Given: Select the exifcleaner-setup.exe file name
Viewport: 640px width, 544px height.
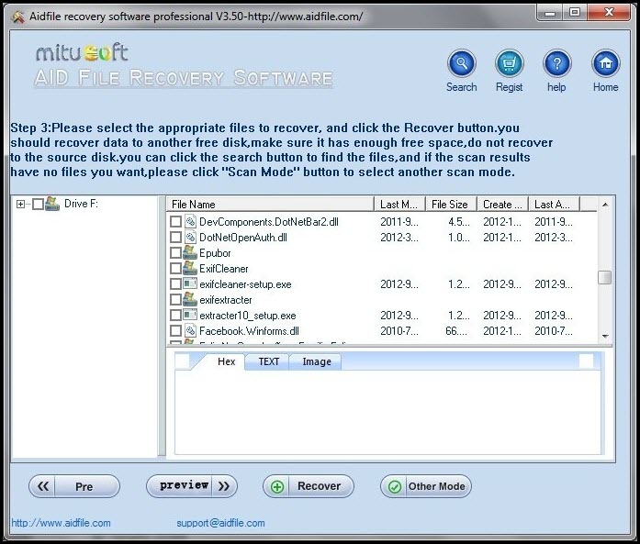Looking at the screenshot, I should [245, 284].
